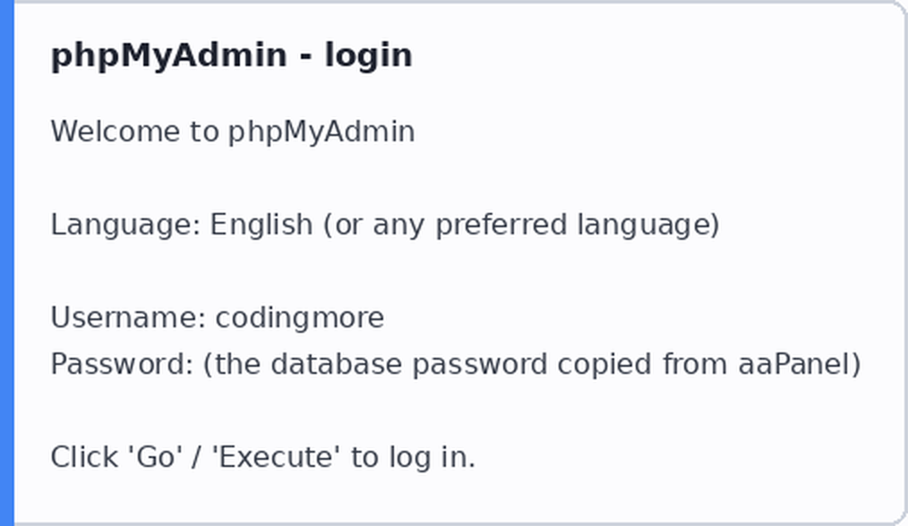Click the word 'phpMyAdmin' in the bold heading
This screenshot has height=526, width=908.
click(x=169, y=57)
